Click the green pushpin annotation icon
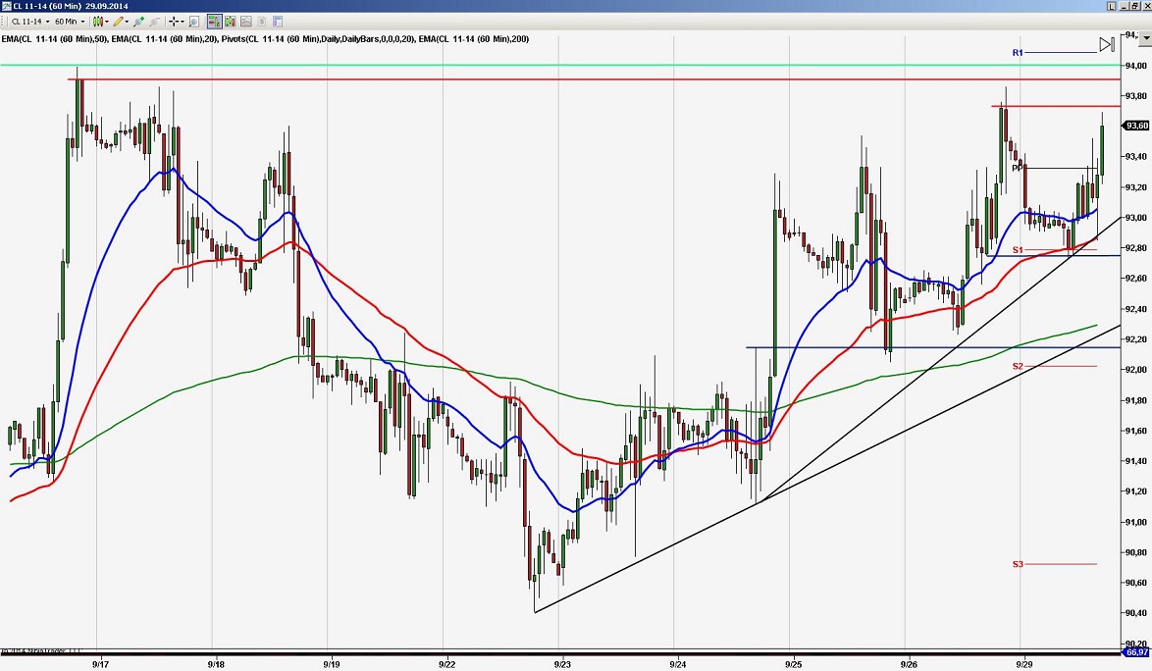The height and width of the screenshot is (671, 1152). (138, 22)
